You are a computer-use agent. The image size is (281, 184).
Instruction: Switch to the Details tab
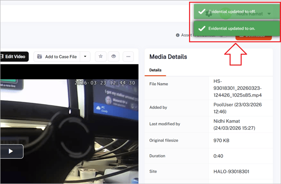(x=155, y=70)
